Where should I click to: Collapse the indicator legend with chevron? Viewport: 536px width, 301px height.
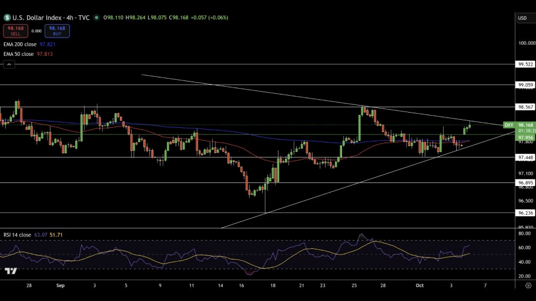[x=9, y=65]
